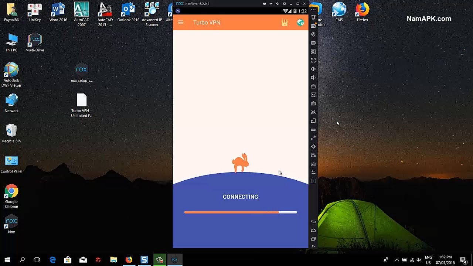
Task: Click the greyed plus box icon in Nox sidebar
Action: click(313, 181)
